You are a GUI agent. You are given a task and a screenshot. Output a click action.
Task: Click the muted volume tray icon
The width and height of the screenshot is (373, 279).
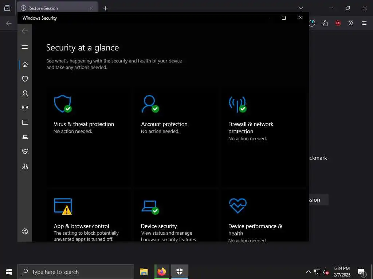click(326, 272)
